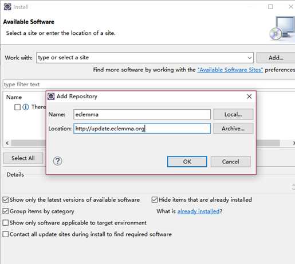
Task: Toggle Group items by category checkbox
Action: (x=6, y=211)
